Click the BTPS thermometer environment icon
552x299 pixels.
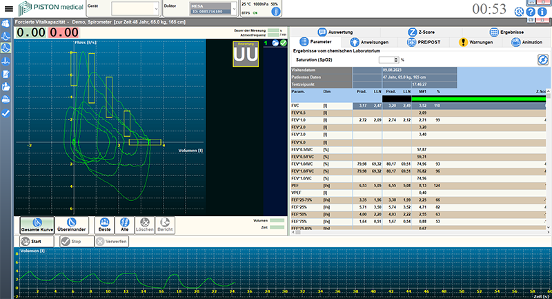pyautogui.click(x=275, y=11)
